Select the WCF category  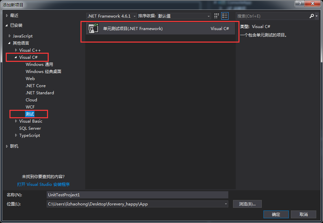click(x=30, y=107)
